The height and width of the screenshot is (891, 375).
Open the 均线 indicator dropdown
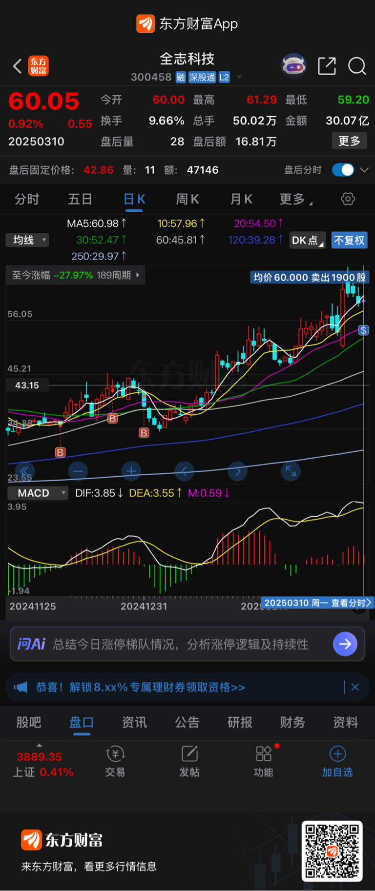pyautogui.click(x=27, y=240)
